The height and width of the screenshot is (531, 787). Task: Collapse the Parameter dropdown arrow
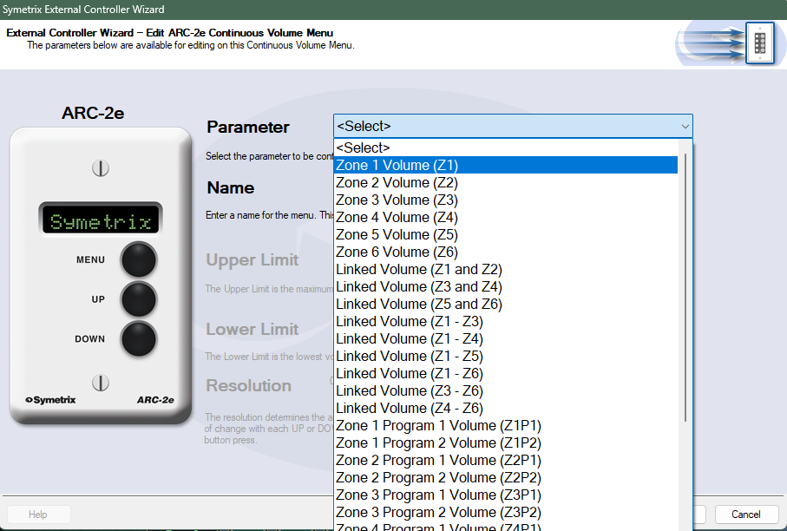point(685,127)
